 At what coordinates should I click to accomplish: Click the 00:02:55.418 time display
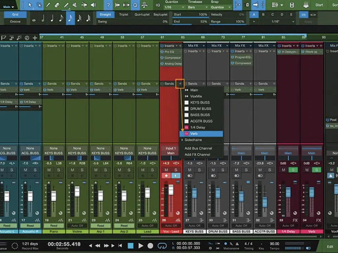[x=64, y=244]
